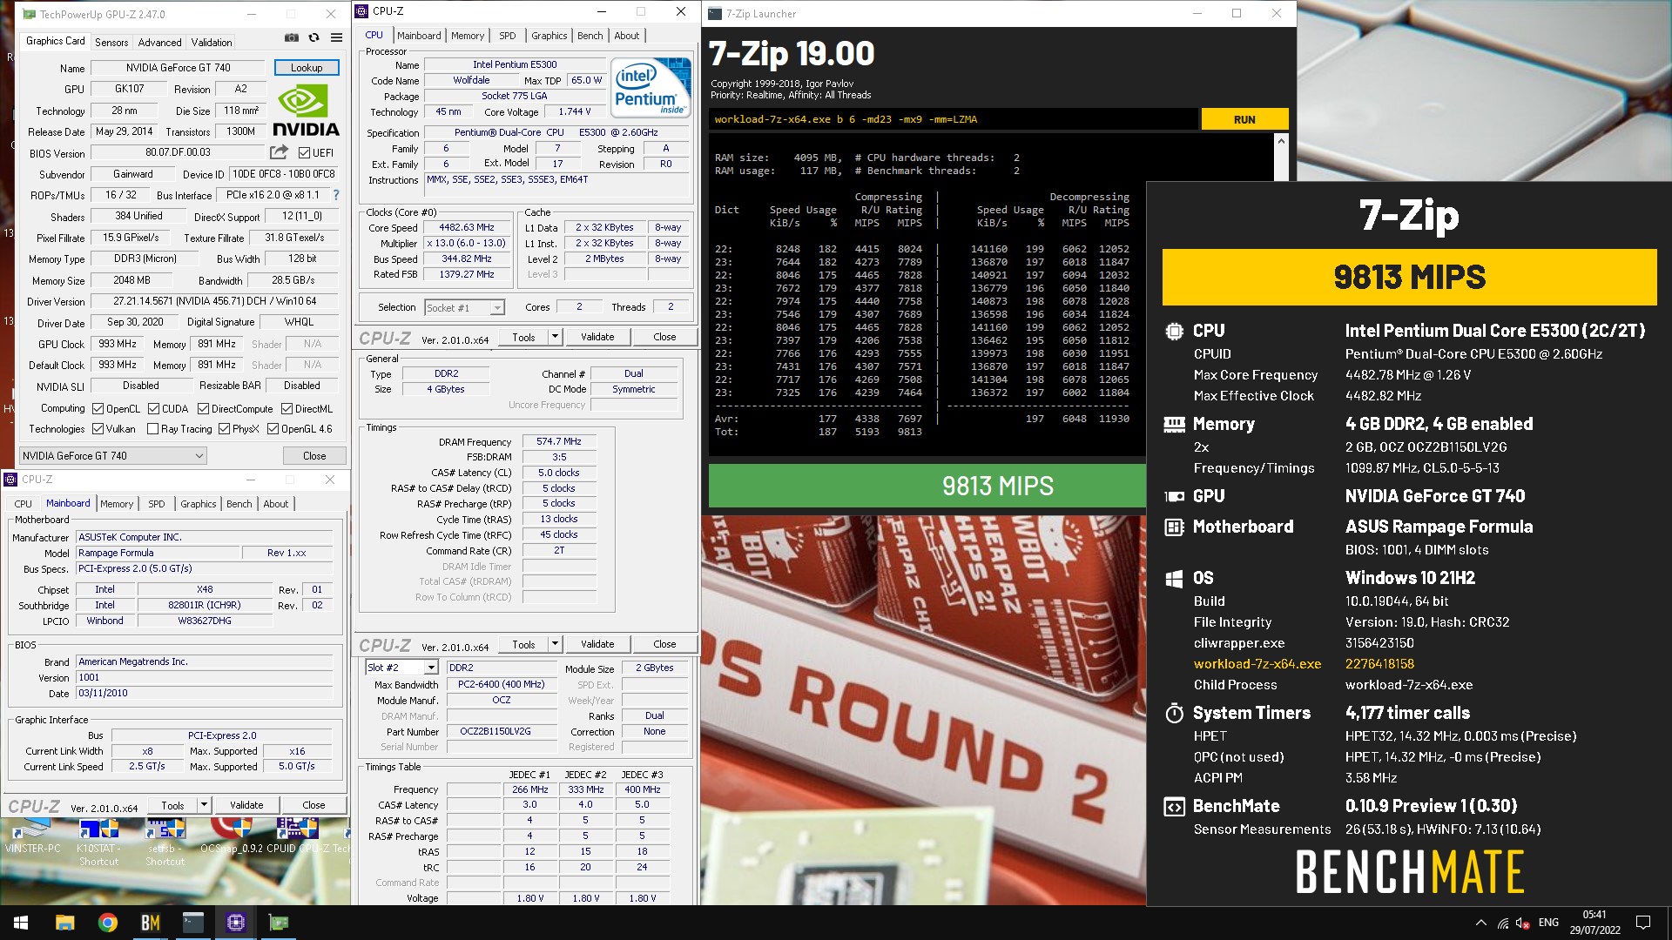Screen dimensions: 1672x940
Task: Click the Bus Interface question mark icon
Action: point(336,195)
